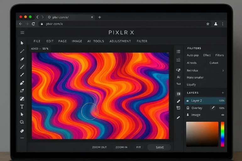Open the AI TOOLS menu

click(96, 41)
